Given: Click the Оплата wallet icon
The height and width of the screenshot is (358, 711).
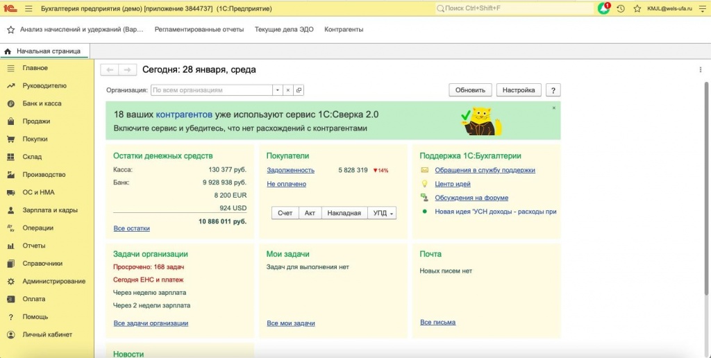Looking at the screenshot, I should click(x=11, y=299).
